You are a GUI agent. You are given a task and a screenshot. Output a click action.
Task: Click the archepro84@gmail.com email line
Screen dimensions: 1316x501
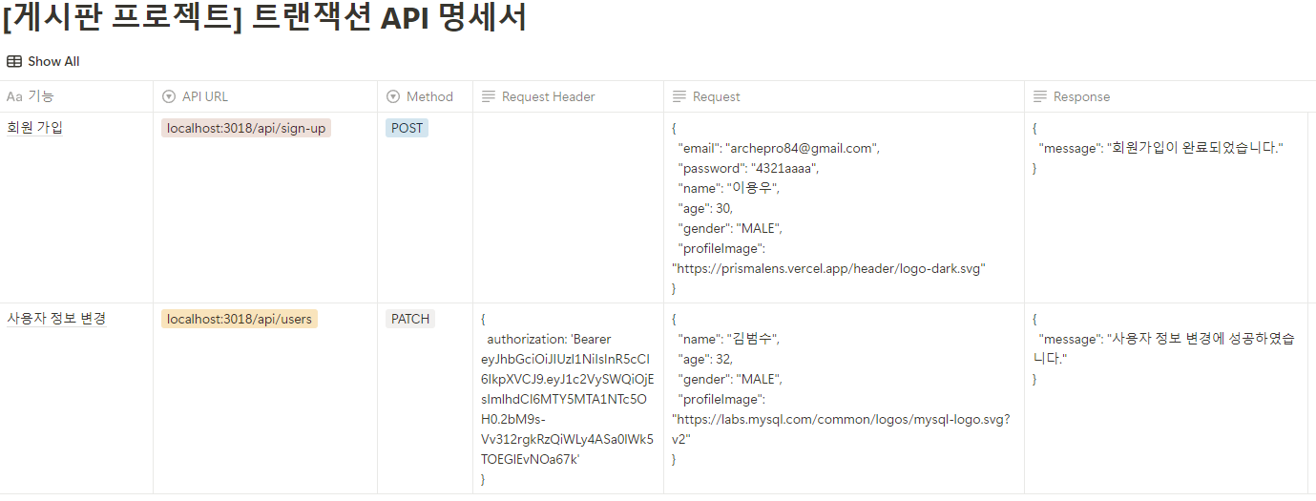click(778, 148)
